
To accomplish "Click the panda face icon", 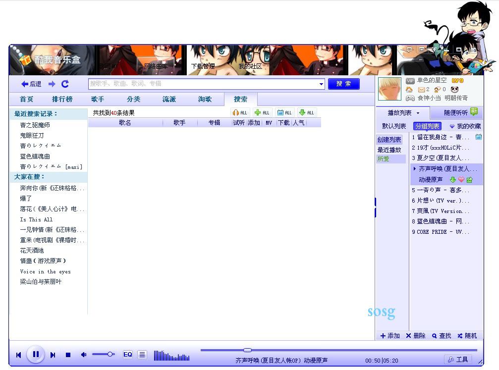I will pos(454,89).
